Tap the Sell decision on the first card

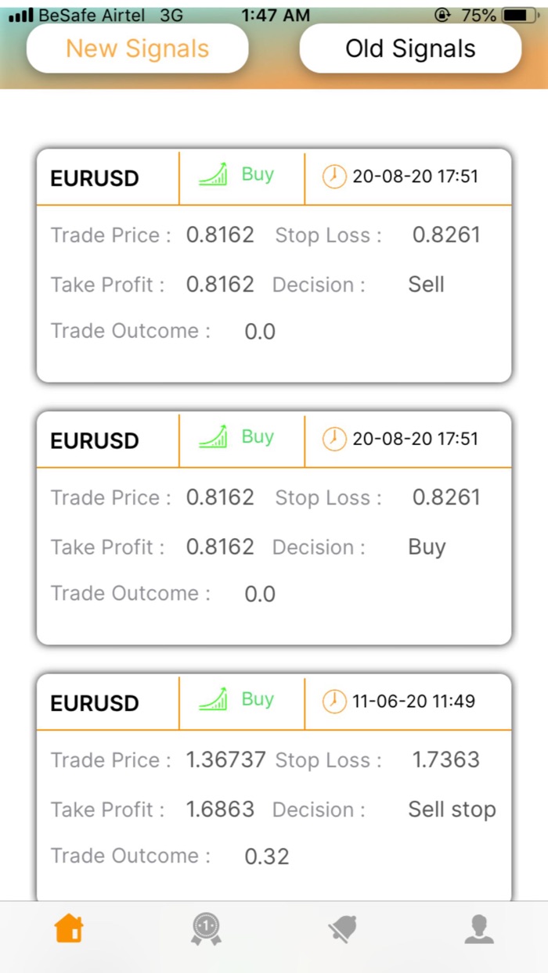coord(426,285)
